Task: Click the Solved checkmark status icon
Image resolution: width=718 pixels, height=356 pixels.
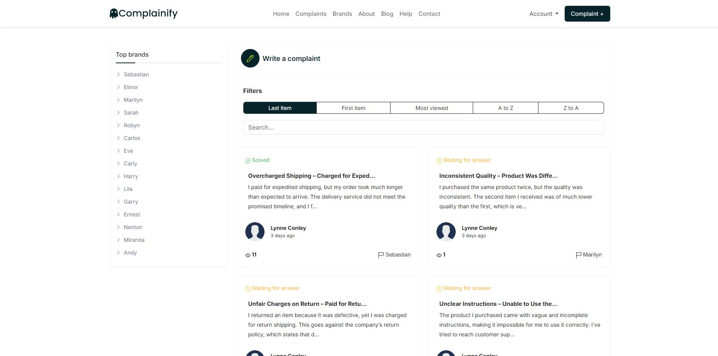Action: [248, 160]
